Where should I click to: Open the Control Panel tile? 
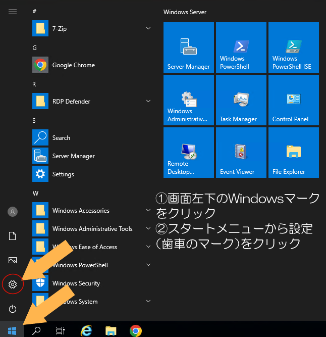coord(293,100)
